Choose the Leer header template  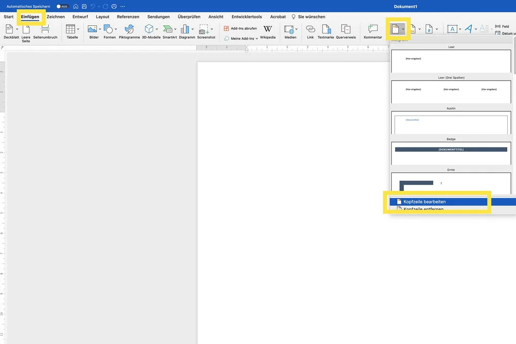(451, 61)
